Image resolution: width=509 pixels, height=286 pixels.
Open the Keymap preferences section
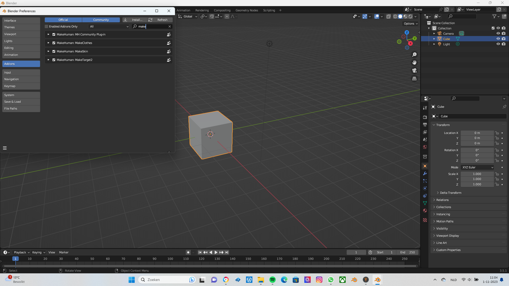pyautogui.click(x=21, y=86)
